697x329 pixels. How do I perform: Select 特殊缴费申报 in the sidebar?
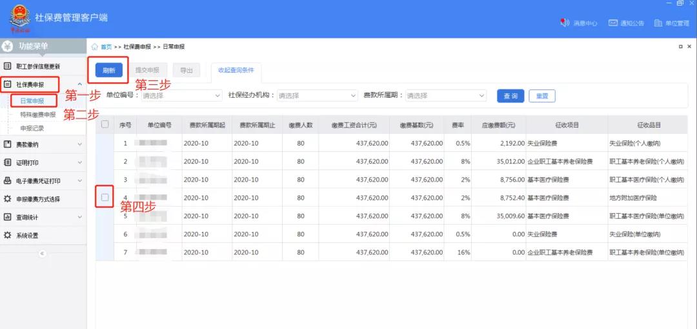coord(38,115)
